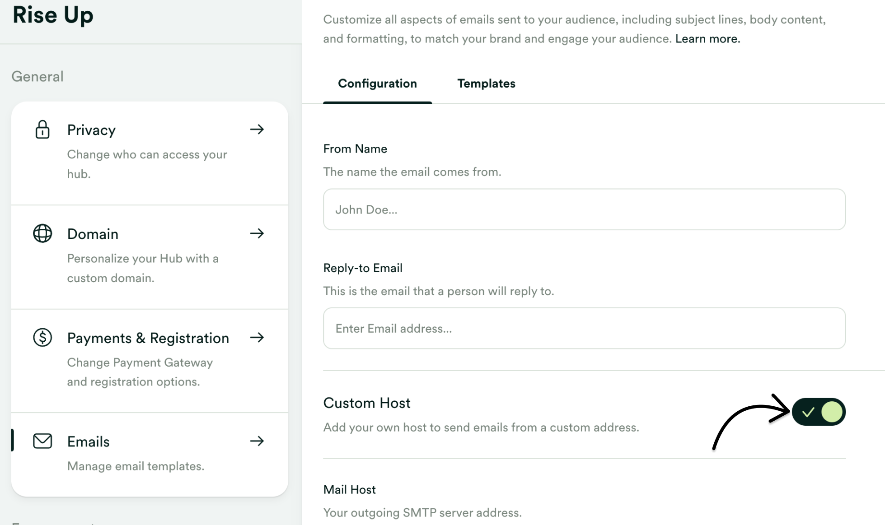The width and height of the screenshot is (885, 525).
Task: Select the Configuration tab
Action: (377, 84)
